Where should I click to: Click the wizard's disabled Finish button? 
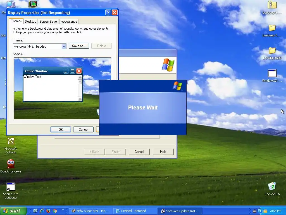coord(115,152)
